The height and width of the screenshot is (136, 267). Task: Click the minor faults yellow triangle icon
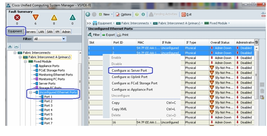click(54, 18)
